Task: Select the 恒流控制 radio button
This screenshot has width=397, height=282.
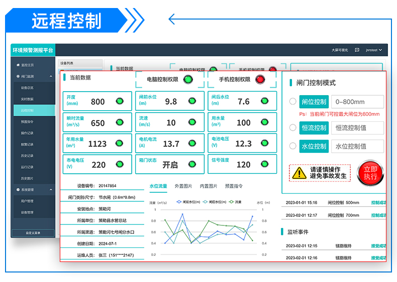Action: pyautogui.click(x=292, y=128)
